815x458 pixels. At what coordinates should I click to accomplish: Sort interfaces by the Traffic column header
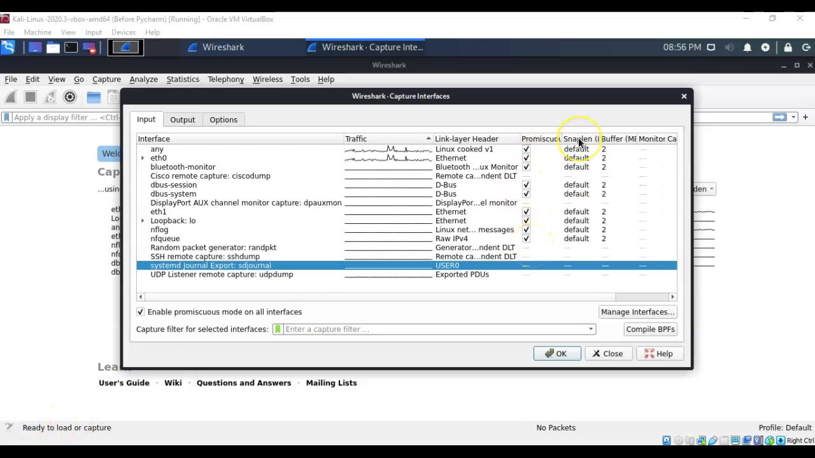point(388,139)
